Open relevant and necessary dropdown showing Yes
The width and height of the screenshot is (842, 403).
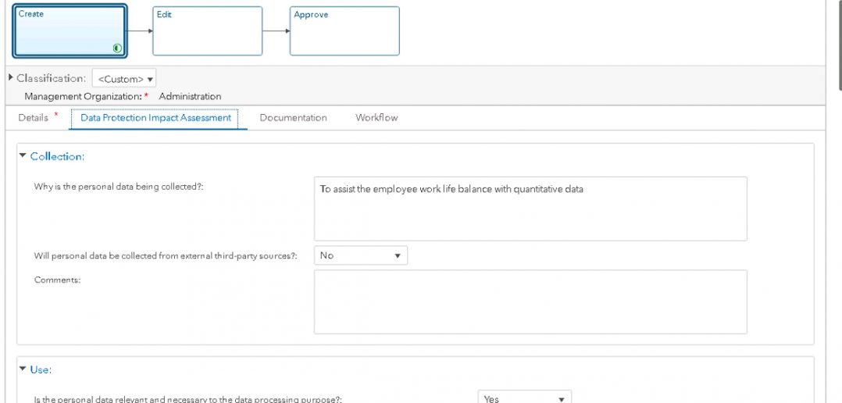tap(524, 398)
